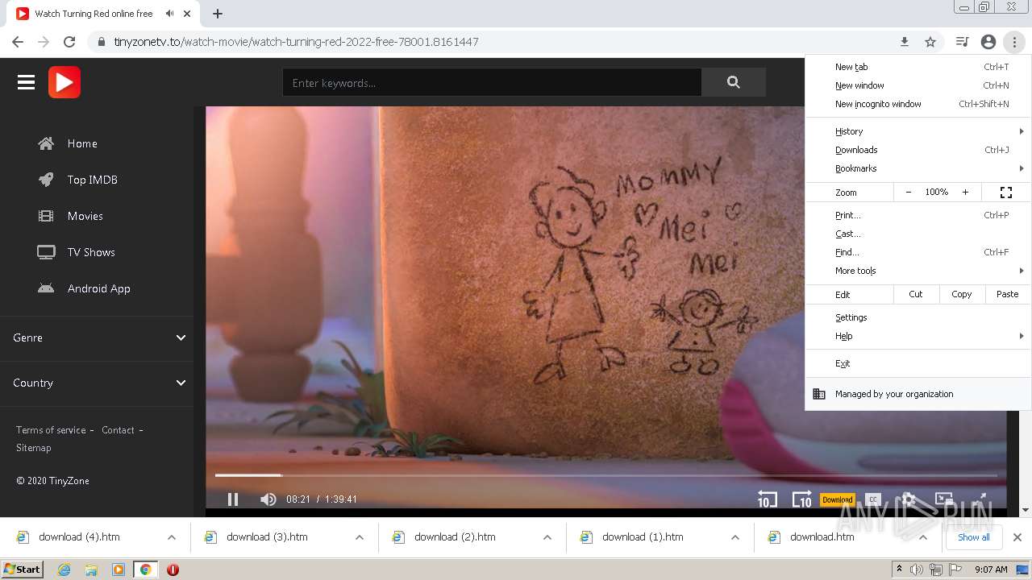Enable picture-in-picture mode
This screenshot has height=580, width=1032.
pyautogui.click(x=944, y=499)
